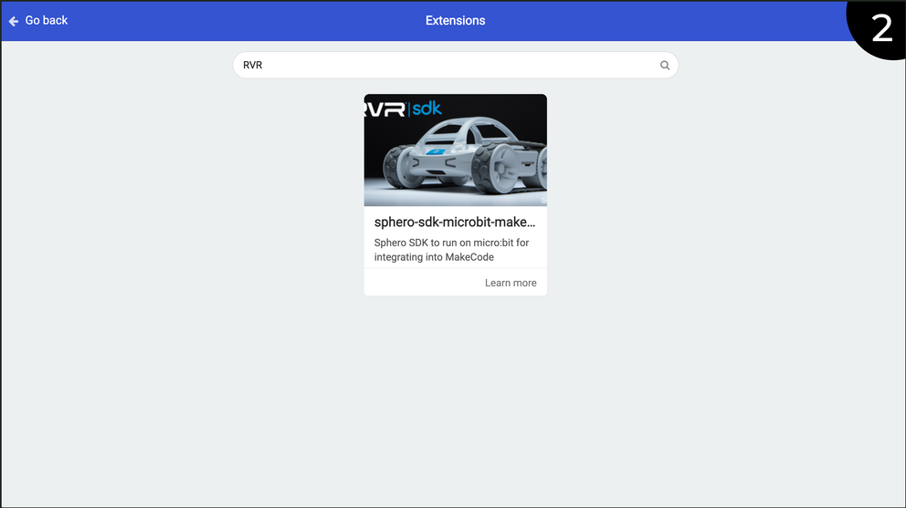Click the magnifying glass search icon
Screen dimensions: 906x508
tap(665, 66)
